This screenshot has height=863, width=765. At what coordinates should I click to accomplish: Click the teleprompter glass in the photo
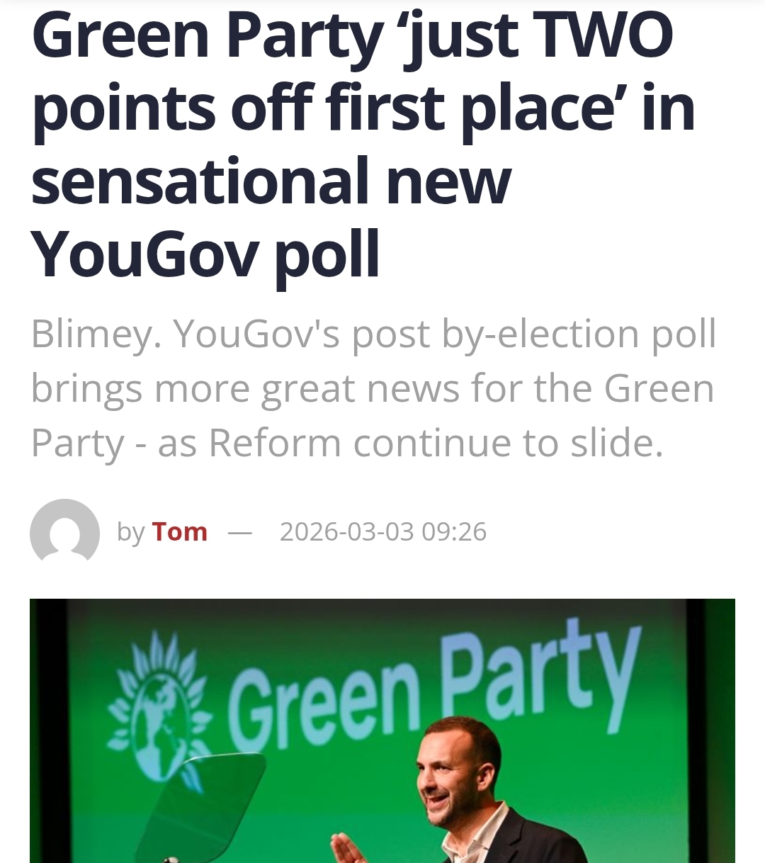205,801
